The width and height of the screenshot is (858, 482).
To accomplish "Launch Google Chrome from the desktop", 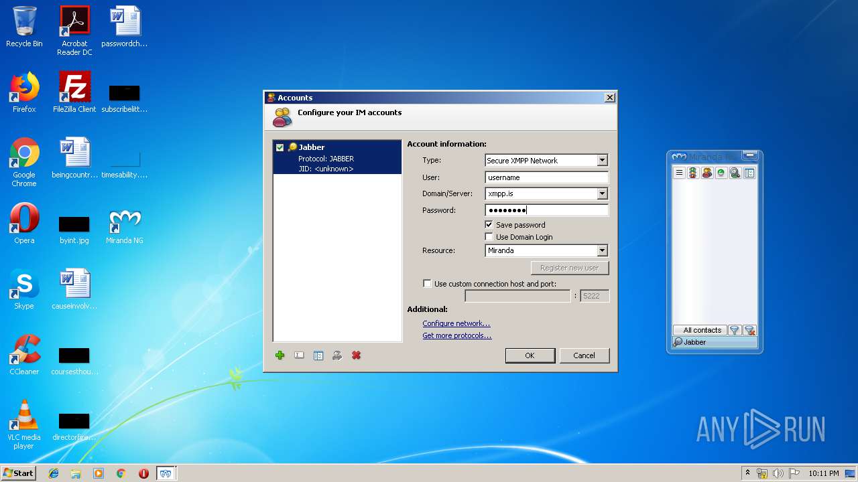I will click(x=24, y=162).
